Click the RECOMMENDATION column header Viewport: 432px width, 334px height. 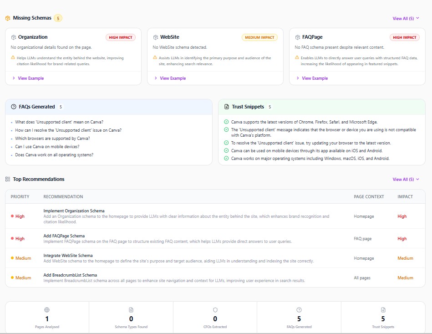63,197
